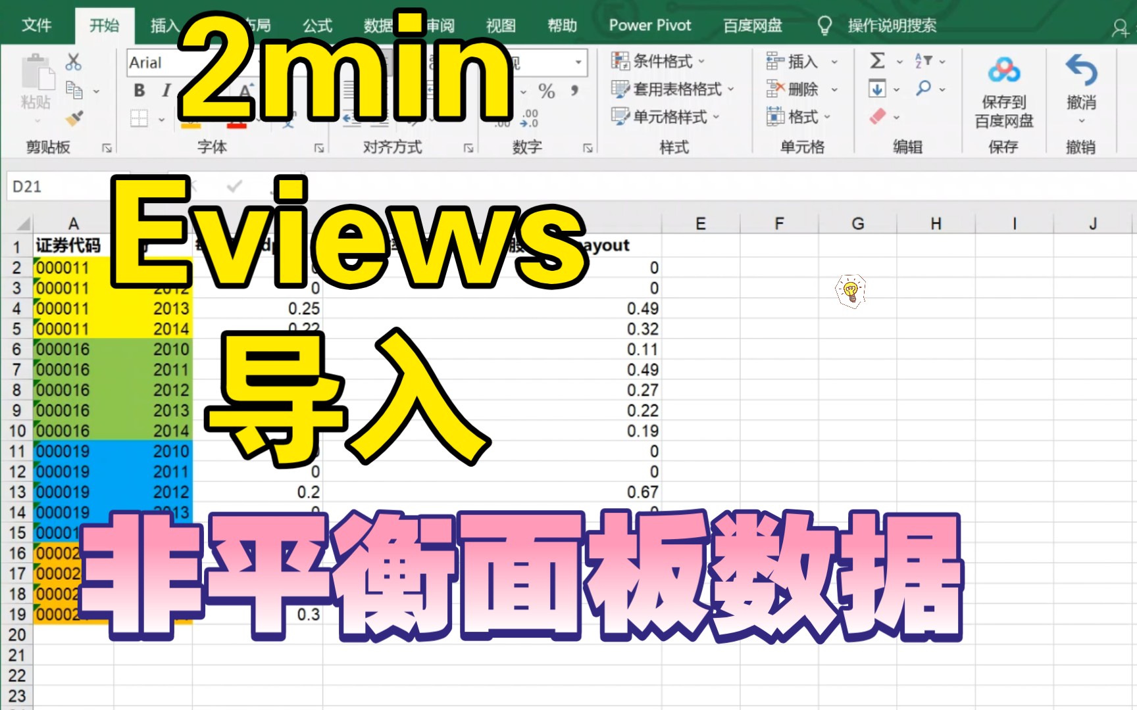Screen dimensions: 1137x710
Task: Click the Undo (撤消) arrow icon
Action: tap(1081, 70)
